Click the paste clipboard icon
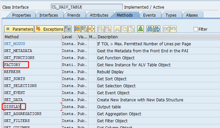Viewport: 220px width, 128px height. click(131, 29)
